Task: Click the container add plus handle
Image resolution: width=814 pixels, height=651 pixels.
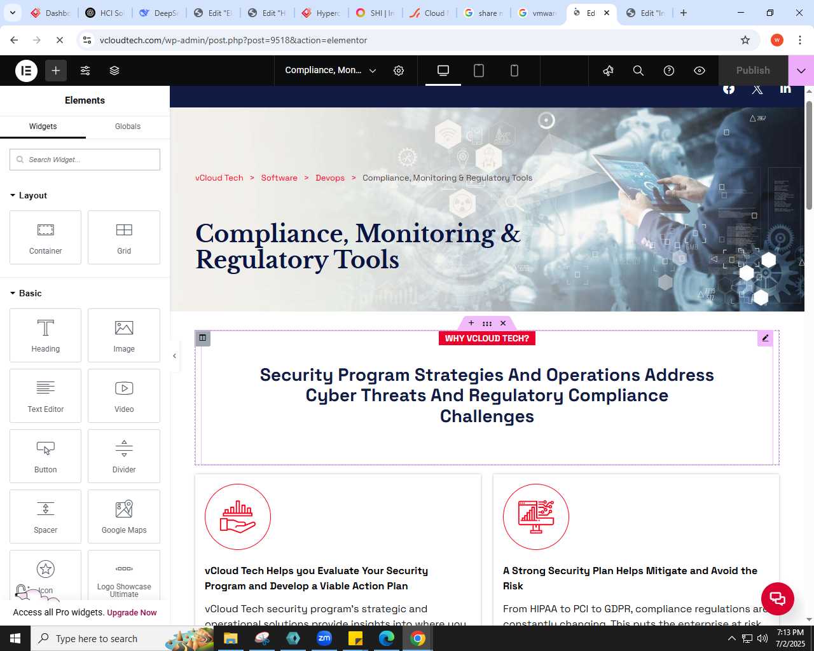Action: (471, 323)
